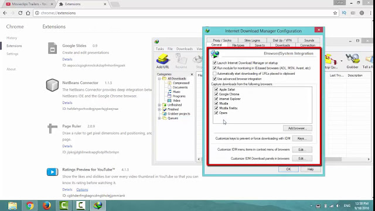The image size is (375, 211).
Task: Click Chrome's back arrow
Action: point(5,13)
